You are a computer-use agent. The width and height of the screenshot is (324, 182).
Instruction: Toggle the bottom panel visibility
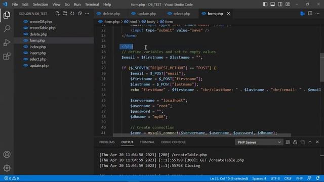click(273, 5)
